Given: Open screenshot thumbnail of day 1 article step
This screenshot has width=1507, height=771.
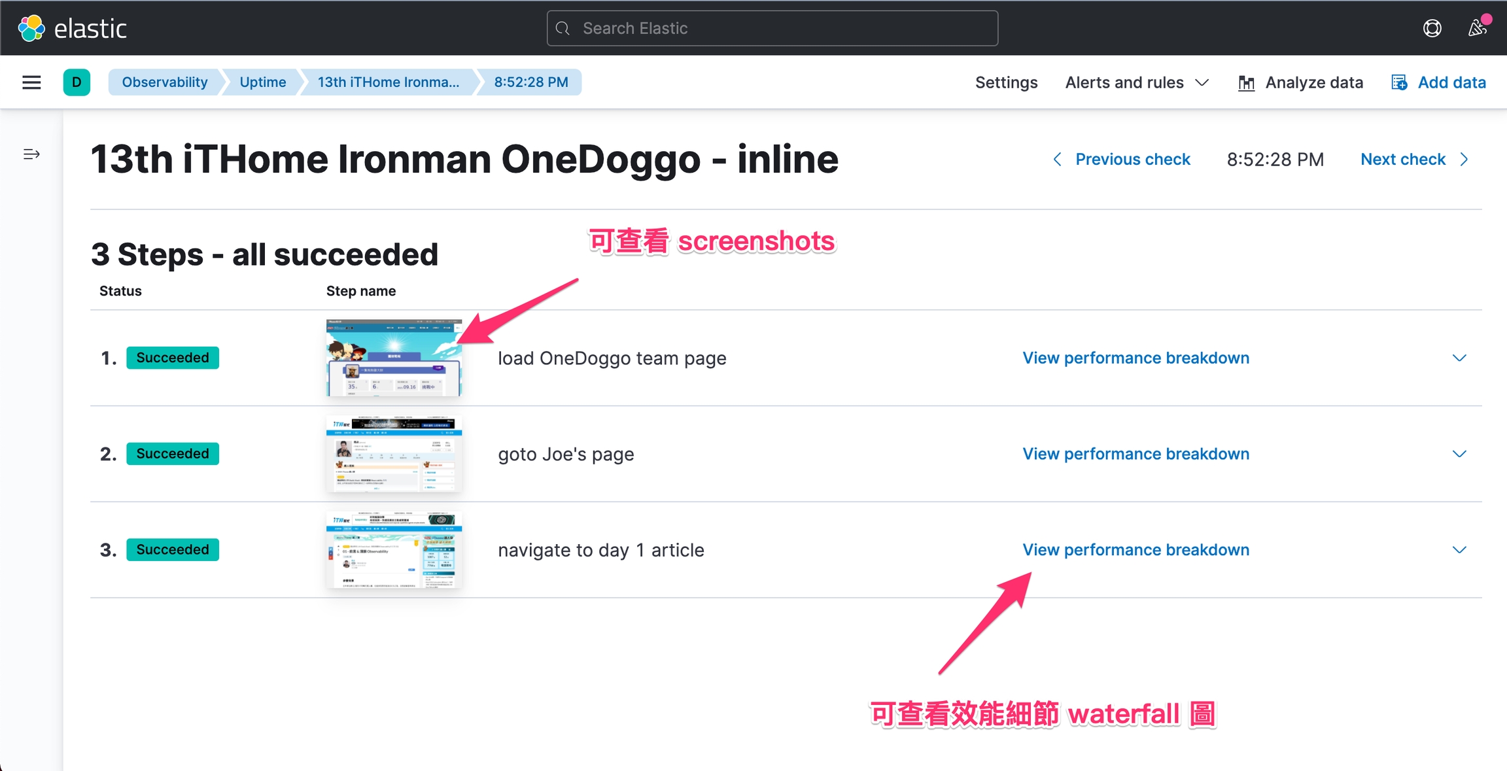Looking at the screenshot, I should pyautogui.click(x=394, y=549).
